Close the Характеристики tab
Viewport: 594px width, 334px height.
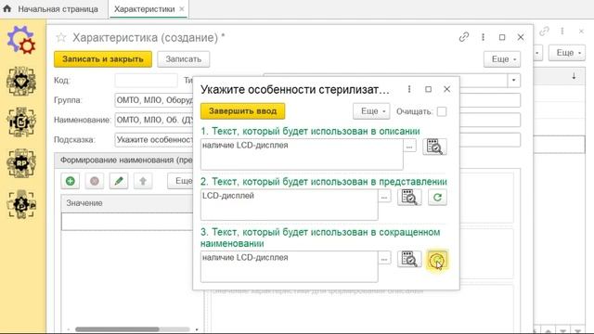(182, 9)
